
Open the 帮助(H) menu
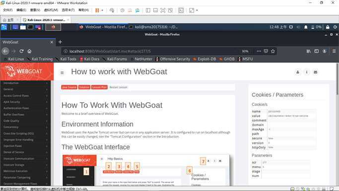[83, 10]
